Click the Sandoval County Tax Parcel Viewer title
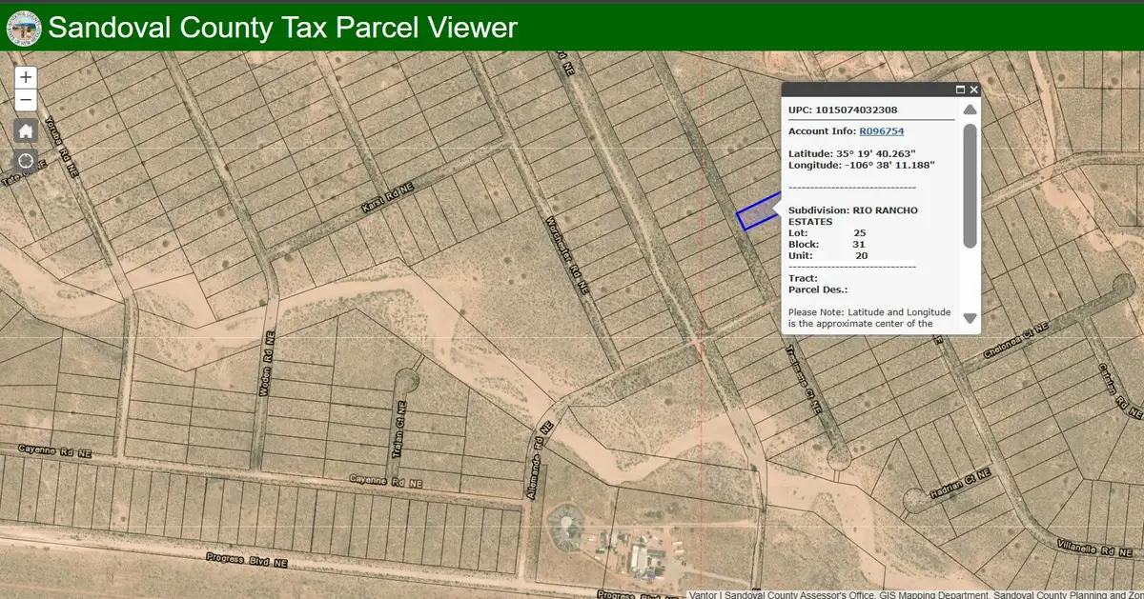 (x=283, y=28)
